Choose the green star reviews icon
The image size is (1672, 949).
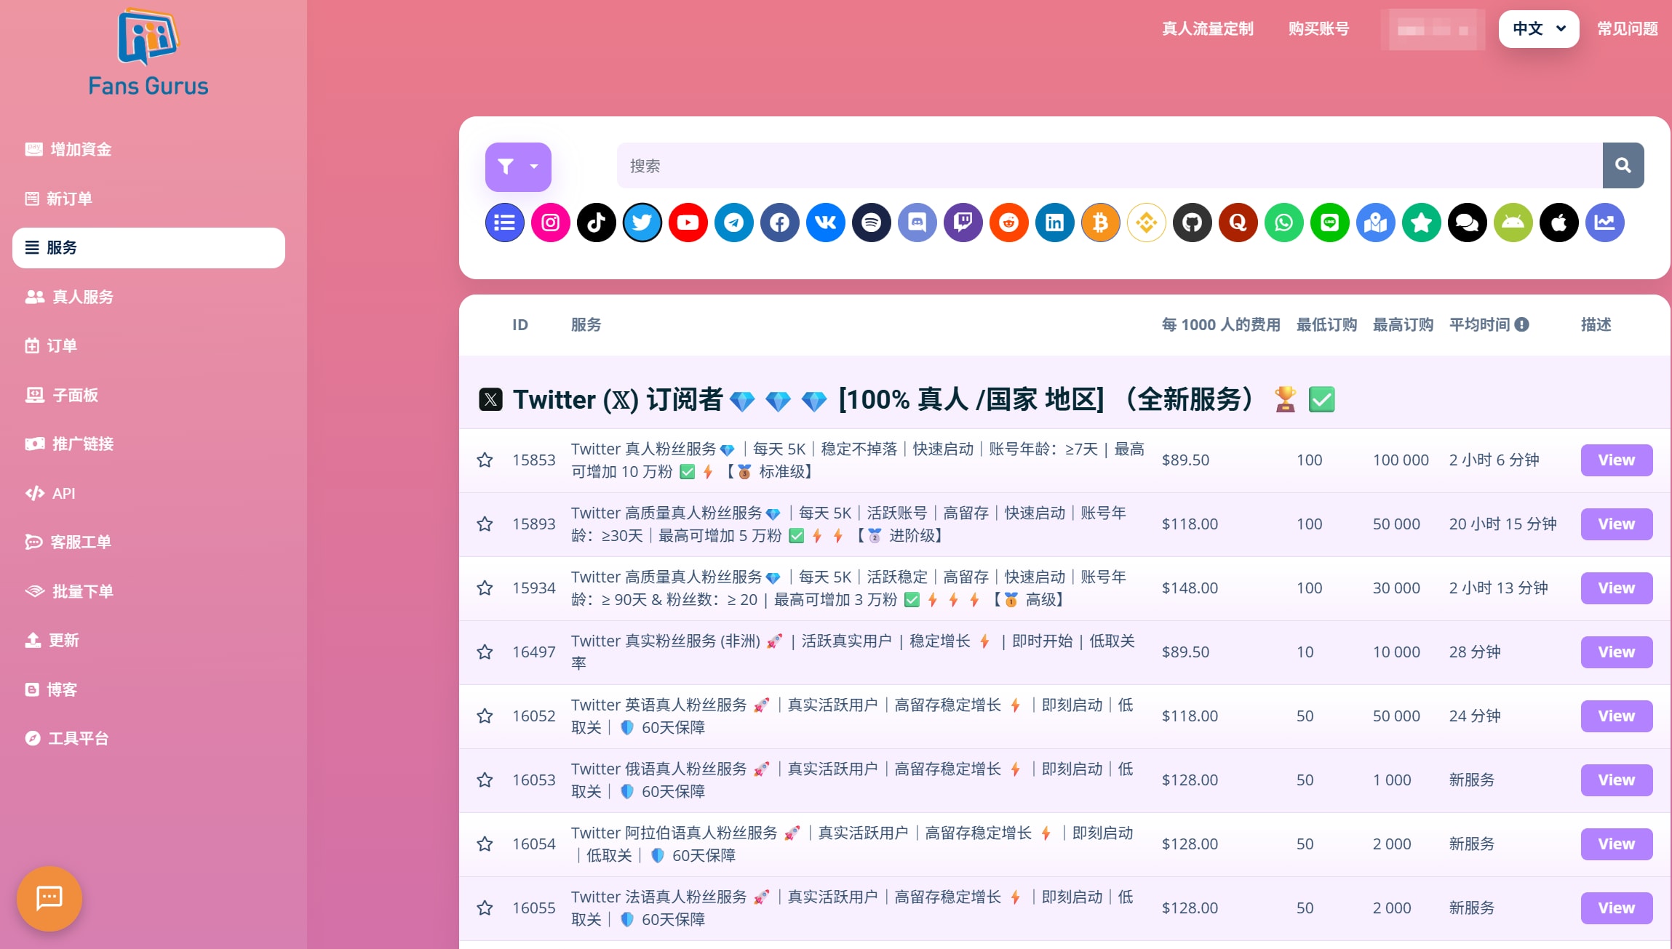tap(1421, 223)
